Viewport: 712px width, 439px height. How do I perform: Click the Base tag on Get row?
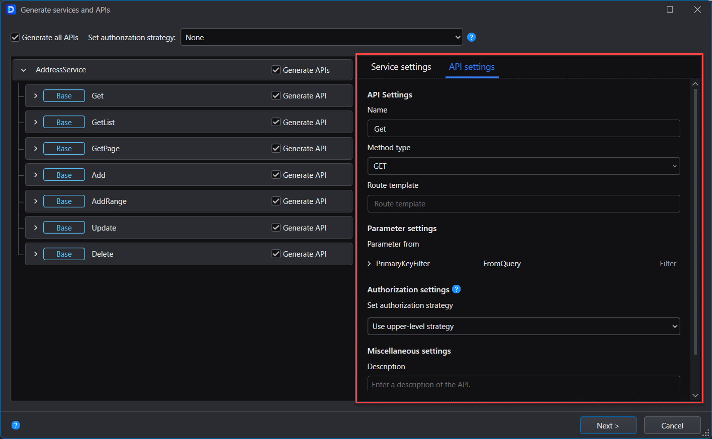coord(64,95)
